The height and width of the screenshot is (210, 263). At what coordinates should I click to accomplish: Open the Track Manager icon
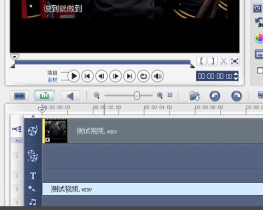coord(17,129)
